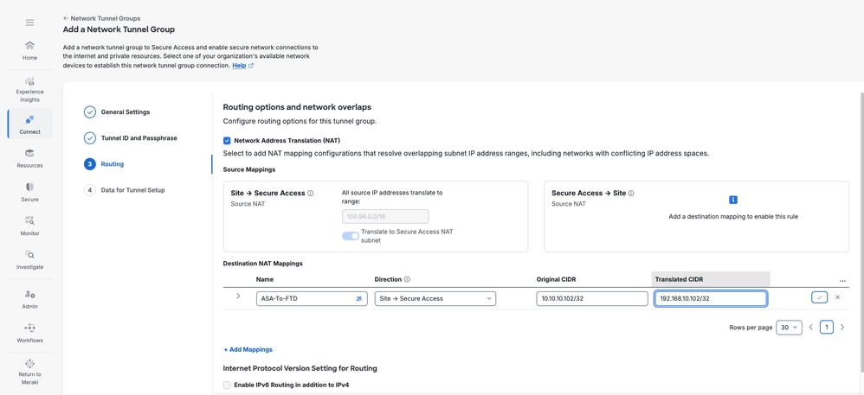
Task: Open the table options ellipsis
Action: point(842,281)
